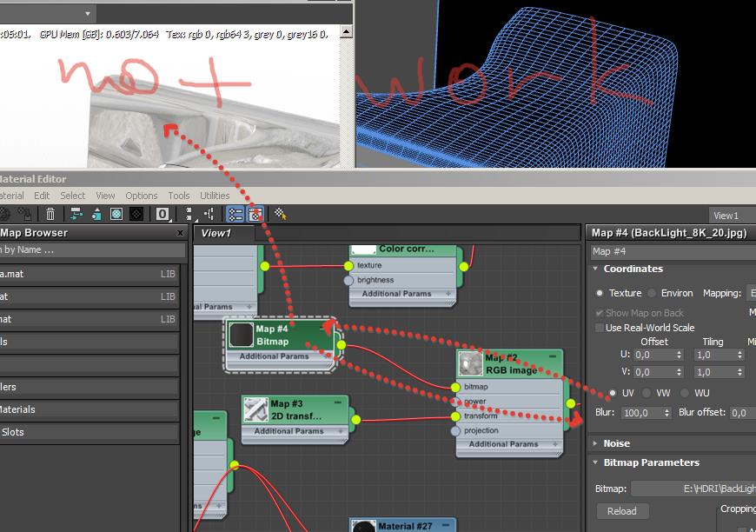Open the Select menu
Screen dimensions: 756x532
(x=72, y=196)
